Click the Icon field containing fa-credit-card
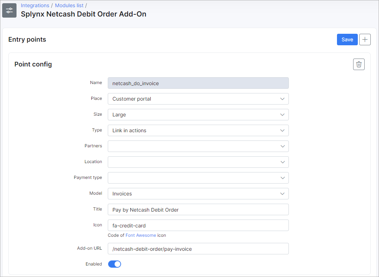The image size is (379, 277). pyautogui.click(x=198, y=225)
